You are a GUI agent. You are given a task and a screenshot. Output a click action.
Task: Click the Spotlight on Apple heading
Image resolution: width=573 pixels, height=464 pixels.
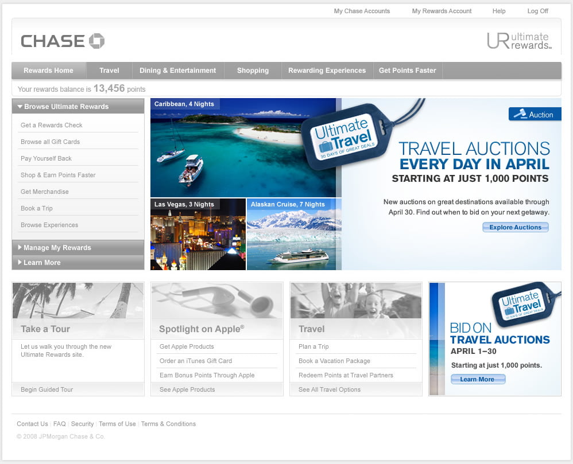coord(202,329)
